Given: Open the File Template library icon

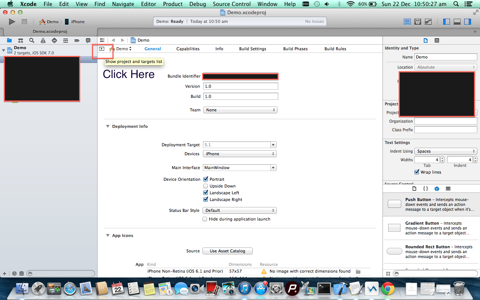Looking at the screenshot, I should point(414,189).
